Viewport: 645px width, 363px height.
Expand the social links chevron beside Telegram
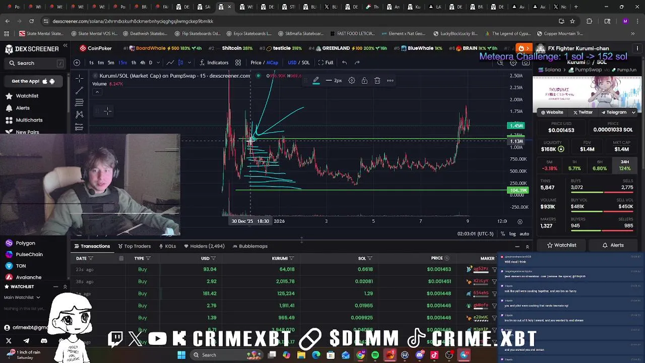point(633,112)
